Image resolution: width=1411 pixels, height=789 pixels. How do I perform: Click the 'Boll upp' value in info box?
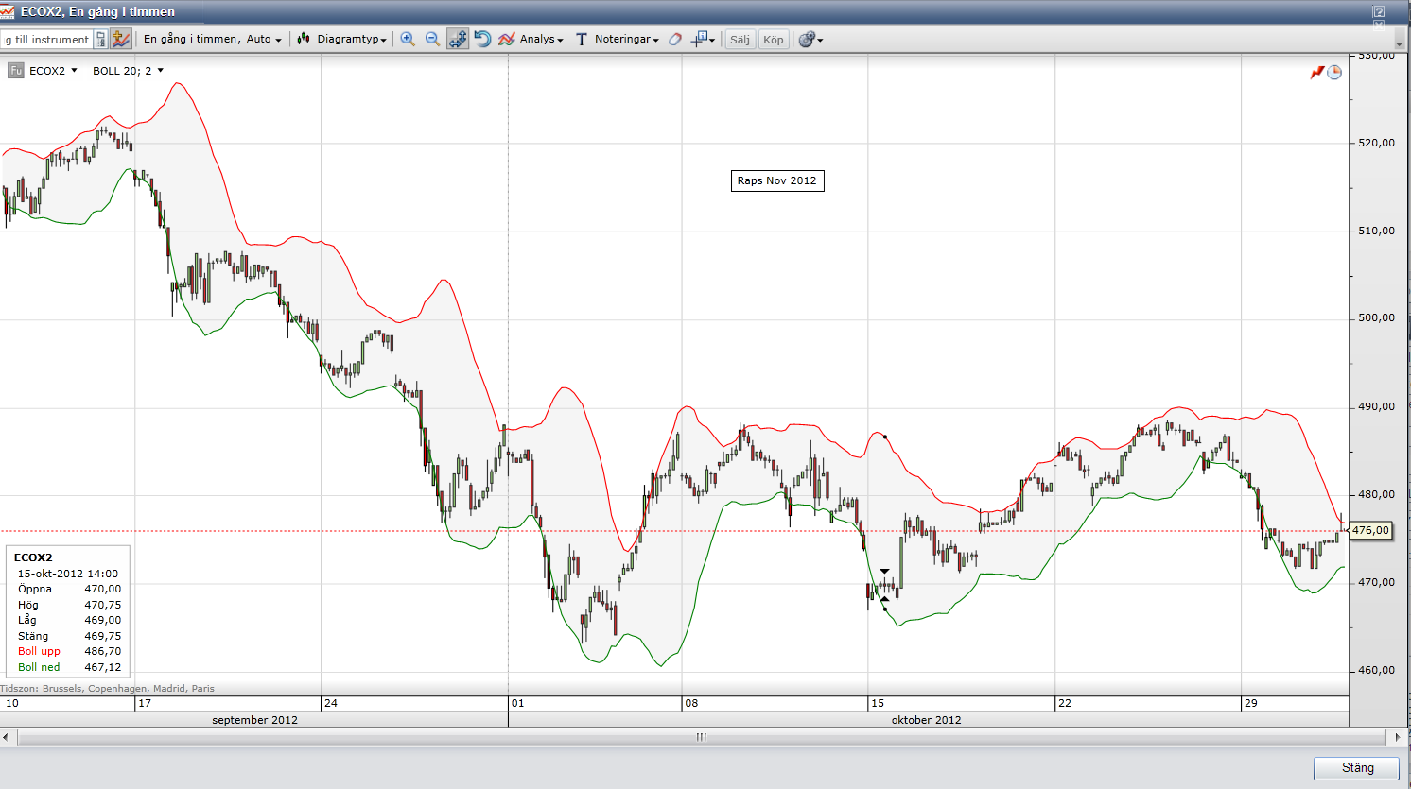(102, 651)
